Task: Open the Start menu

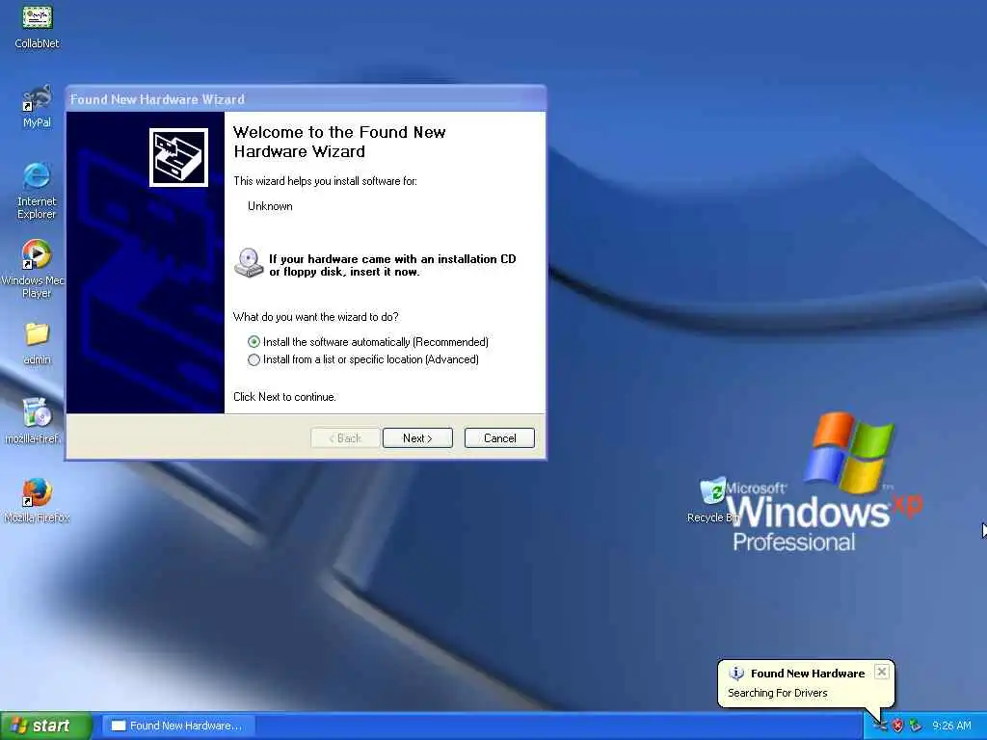Action: [x=45, y=726]
